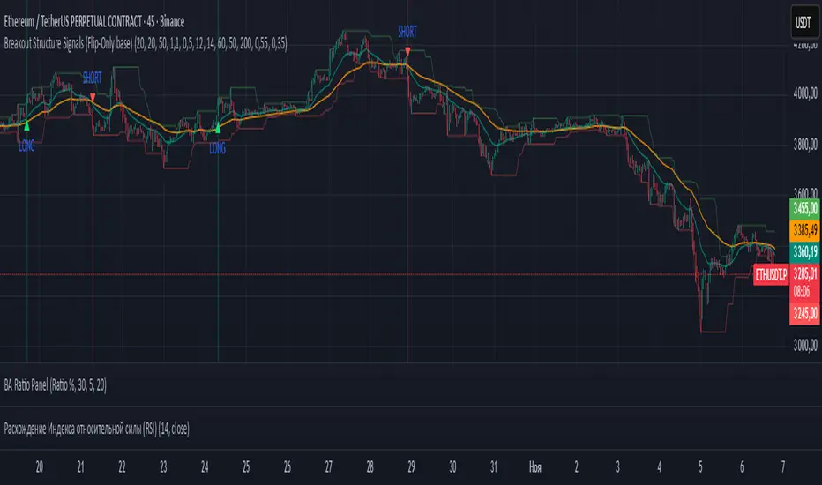Viewport: 822px width, 485px height.
Task: Click the green 3455,00 price label
Action: click(804, 208)
